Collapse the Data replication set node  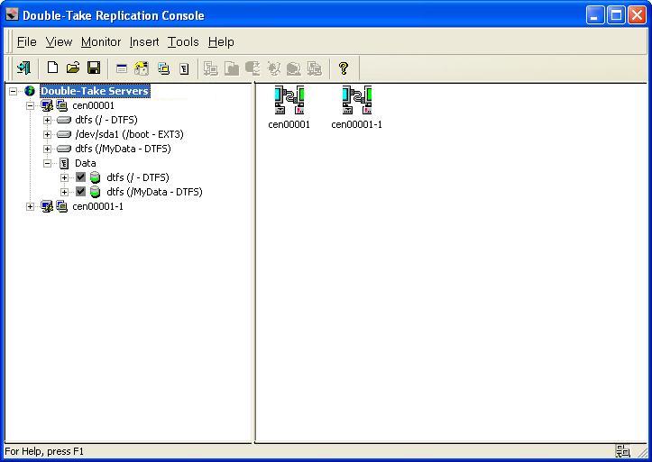(x=47, y=163)
